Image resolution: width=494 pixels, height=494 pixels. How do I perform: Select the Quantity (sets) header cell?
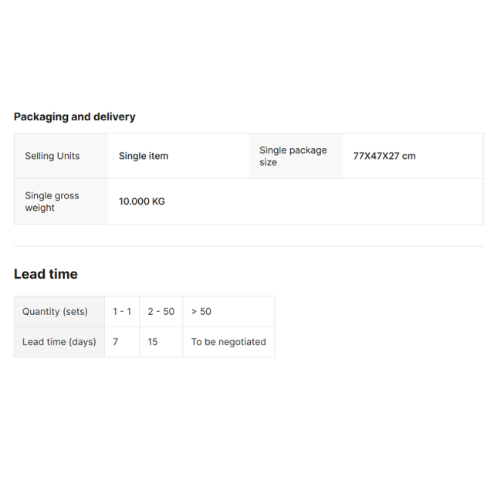tap(59, 311)
